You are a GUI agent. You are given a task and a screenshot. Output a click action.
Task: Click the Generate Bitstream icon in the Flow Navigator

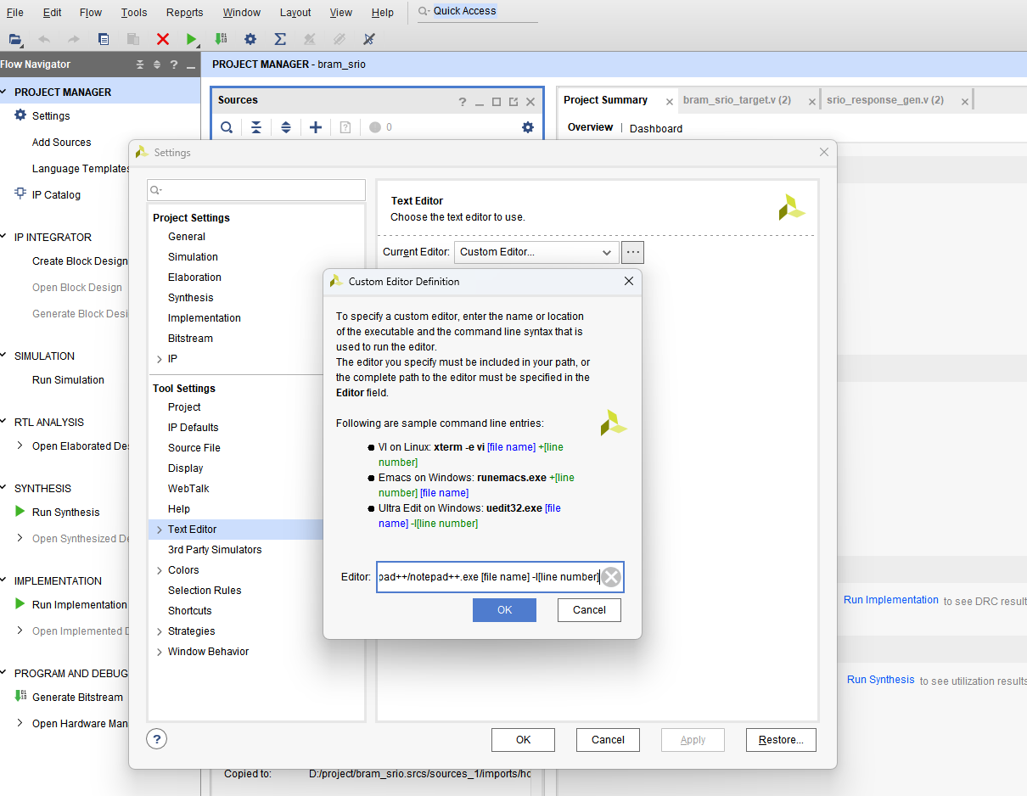point(20,697)
